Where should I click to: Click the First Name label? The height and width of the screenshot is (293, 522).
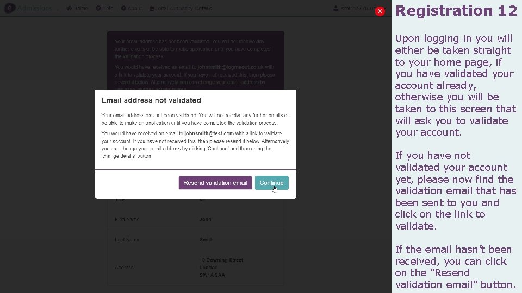pos(127,219)
